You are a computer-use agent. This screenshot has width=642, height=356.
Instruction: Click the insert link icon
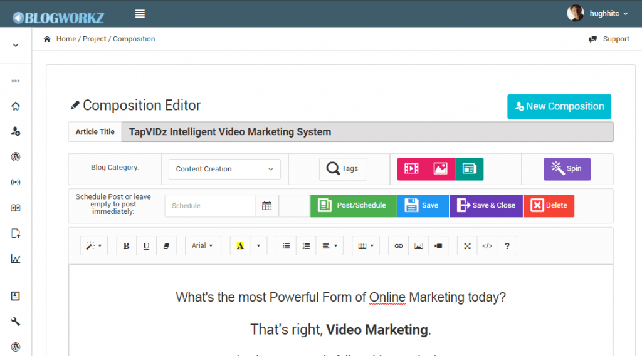[x=398, y=246]
